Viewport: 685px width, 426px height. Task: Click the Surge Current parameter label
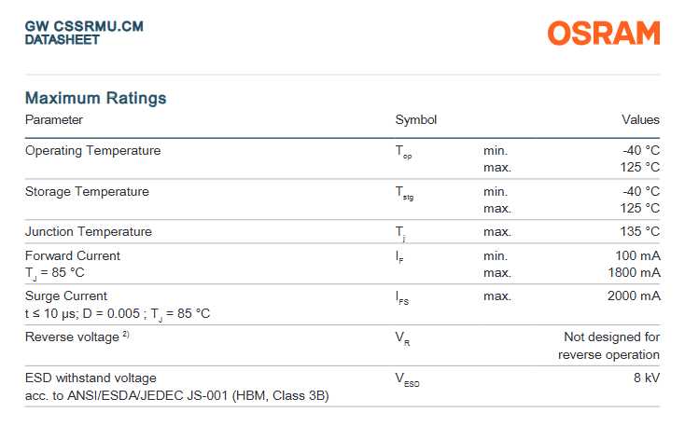point(66,296)
